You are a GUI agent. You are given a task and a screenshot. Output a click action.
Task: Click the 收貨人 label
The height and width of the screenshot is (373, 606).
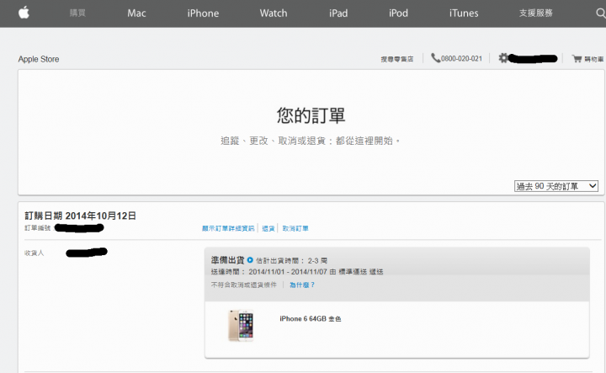(34, 253)
